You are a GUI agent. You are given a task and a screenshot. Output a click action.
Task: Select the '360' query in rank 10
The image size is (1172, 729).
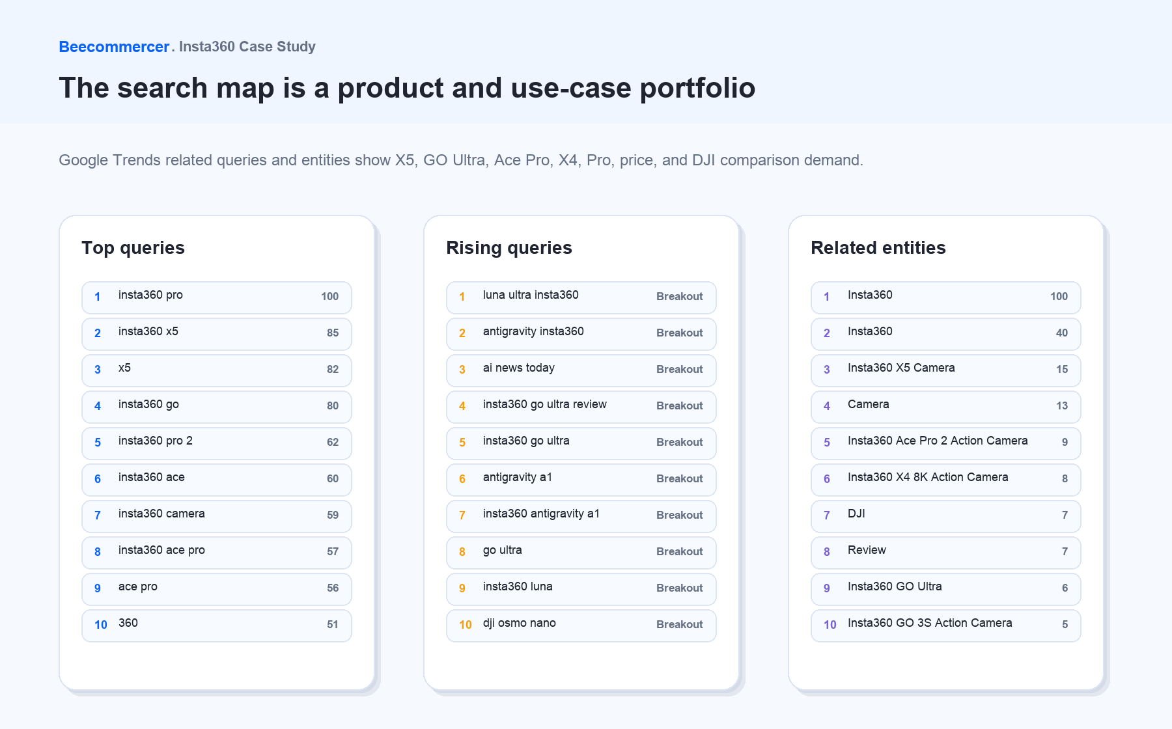click(x=217, y=626)
